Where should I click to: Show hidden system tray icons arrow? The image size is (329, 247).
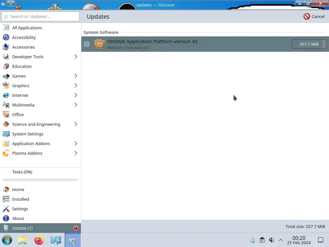[281, 240]
